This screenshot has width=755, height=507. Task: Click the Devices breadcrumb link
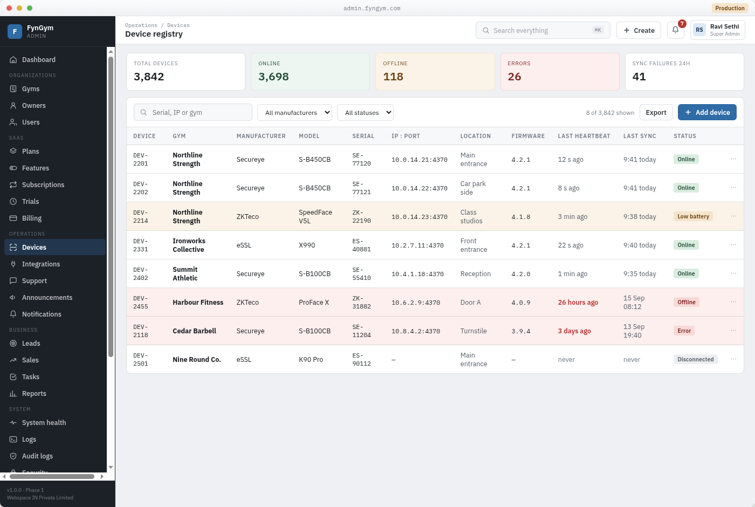click(179, 25)
